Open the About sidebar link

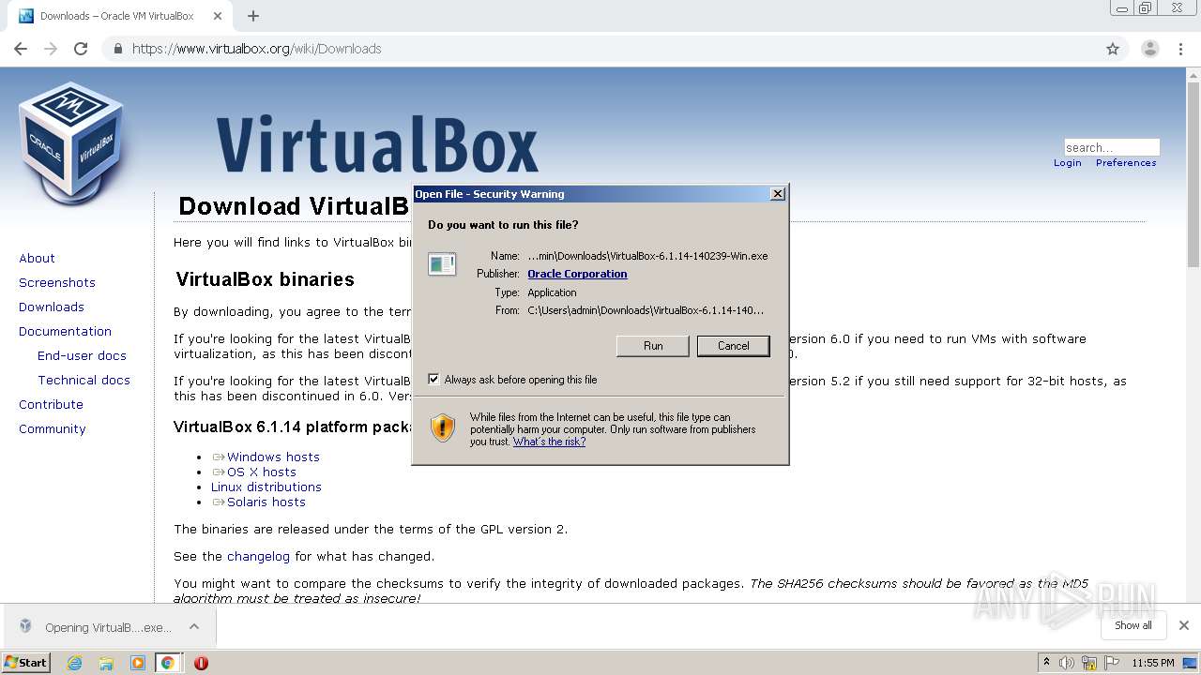37,258
